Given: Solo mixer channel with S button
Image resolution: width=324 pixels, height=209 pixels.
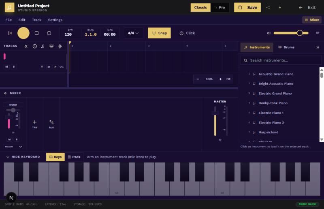Looking at the screenshot, I should click(x=17, y=140).
